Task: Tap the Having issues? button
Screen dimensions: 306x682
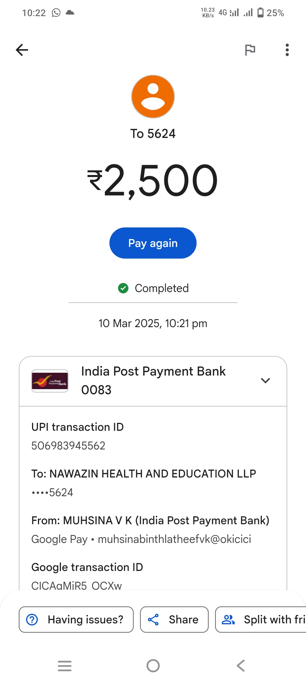Action: [76, 619]
